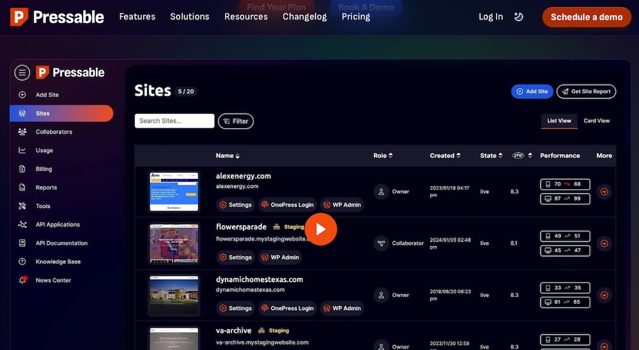Click the Pressable logo in top navigation

click(x=57, y=17)
